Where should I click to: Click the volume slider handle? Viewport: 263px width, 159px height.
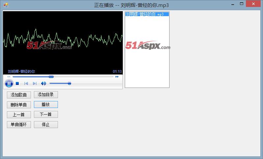point(69,83)
